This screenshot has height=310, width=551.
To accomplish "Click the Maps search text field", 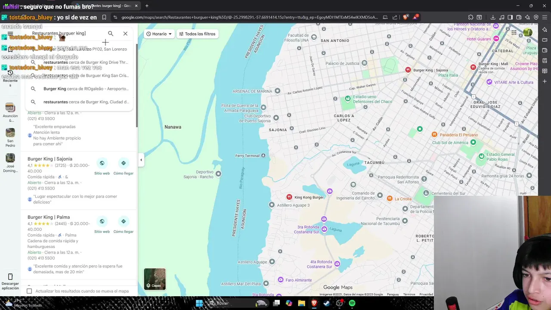I will 67,34.
